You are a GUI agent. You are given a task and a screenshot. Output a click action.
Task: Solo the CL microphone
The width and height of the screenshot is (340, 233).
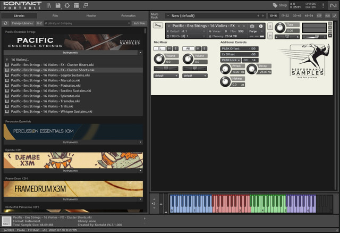click(x=176, y=48)
